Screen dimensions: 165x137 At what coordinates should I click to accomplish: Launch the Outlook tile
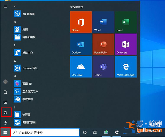pyautogui.click(x=81, y=44)
